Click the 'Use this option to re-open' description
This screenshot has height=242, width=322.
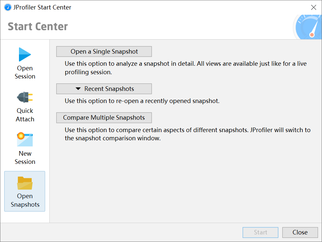142,101
